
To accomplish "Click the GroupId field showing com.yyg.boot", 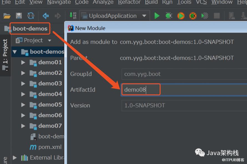I will 184,74.
